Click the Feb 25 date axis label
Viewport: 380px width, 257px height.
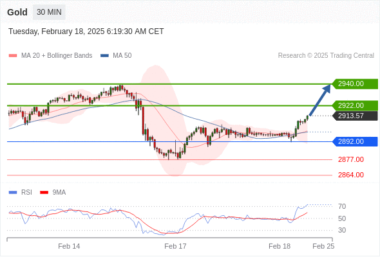pyautogui.click(x=323, y=246)
